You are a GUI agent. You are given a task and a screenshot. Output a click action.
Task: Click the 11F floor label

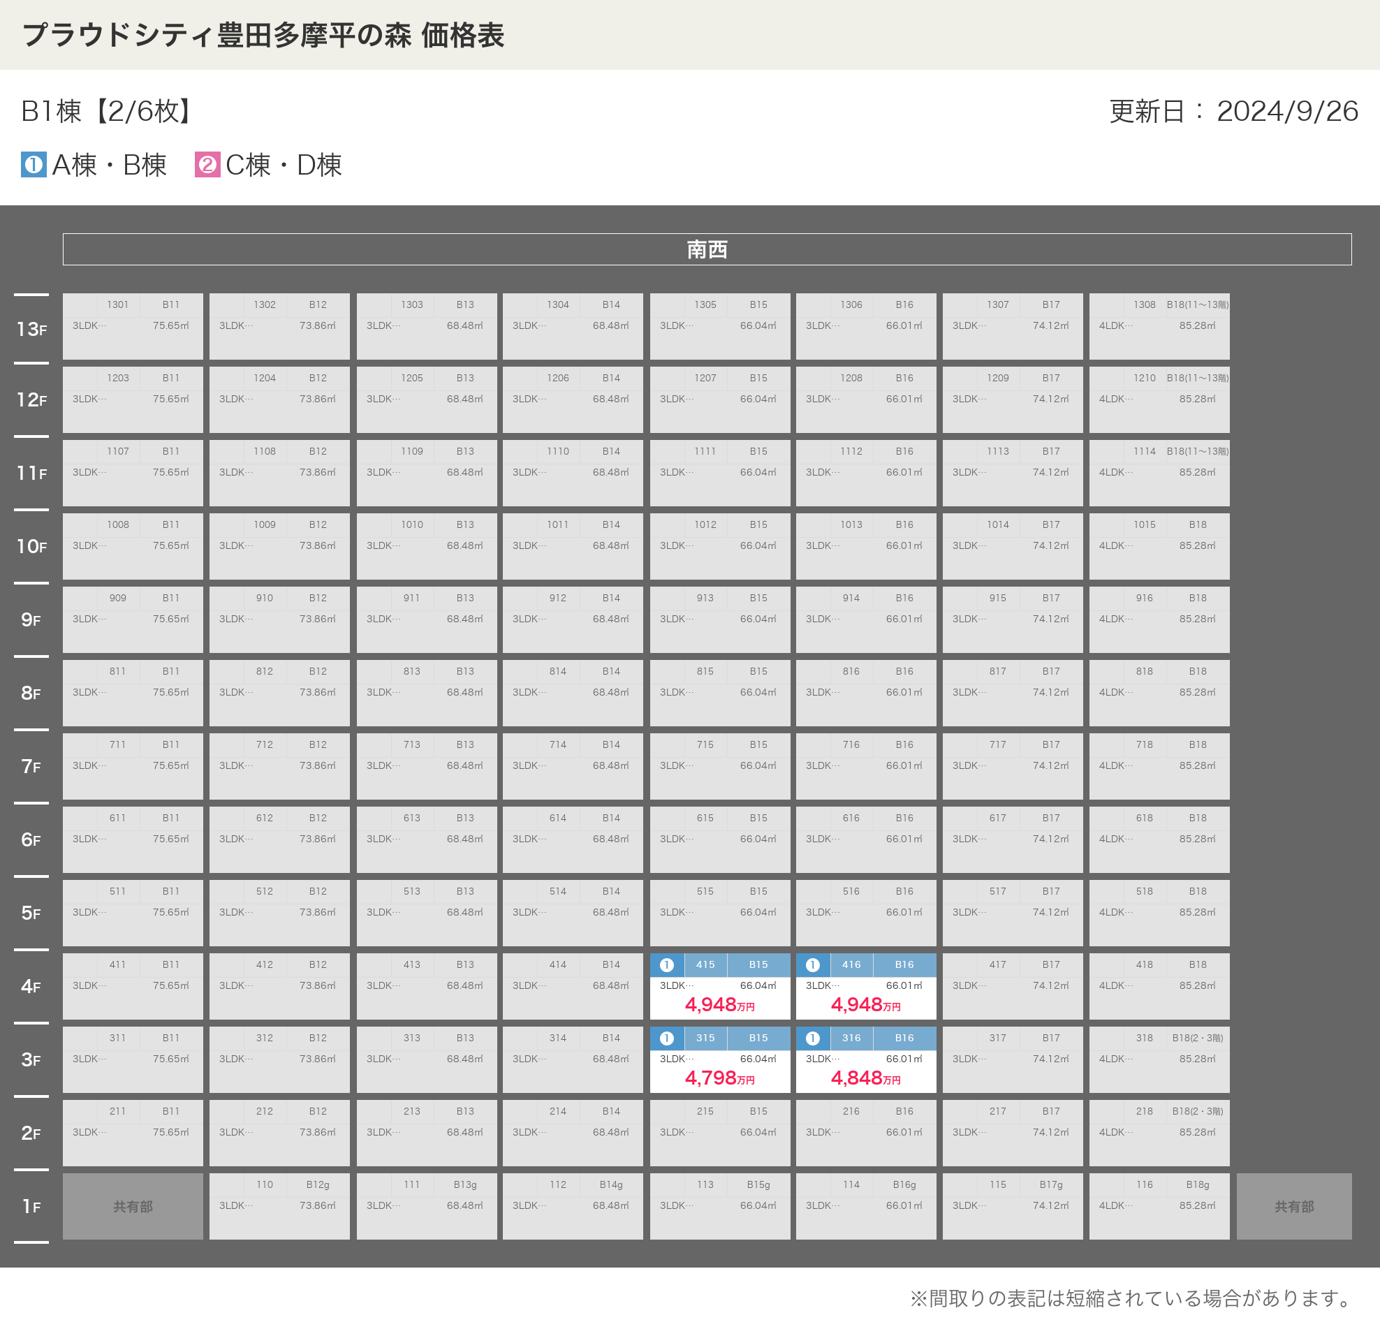(31, 473)
